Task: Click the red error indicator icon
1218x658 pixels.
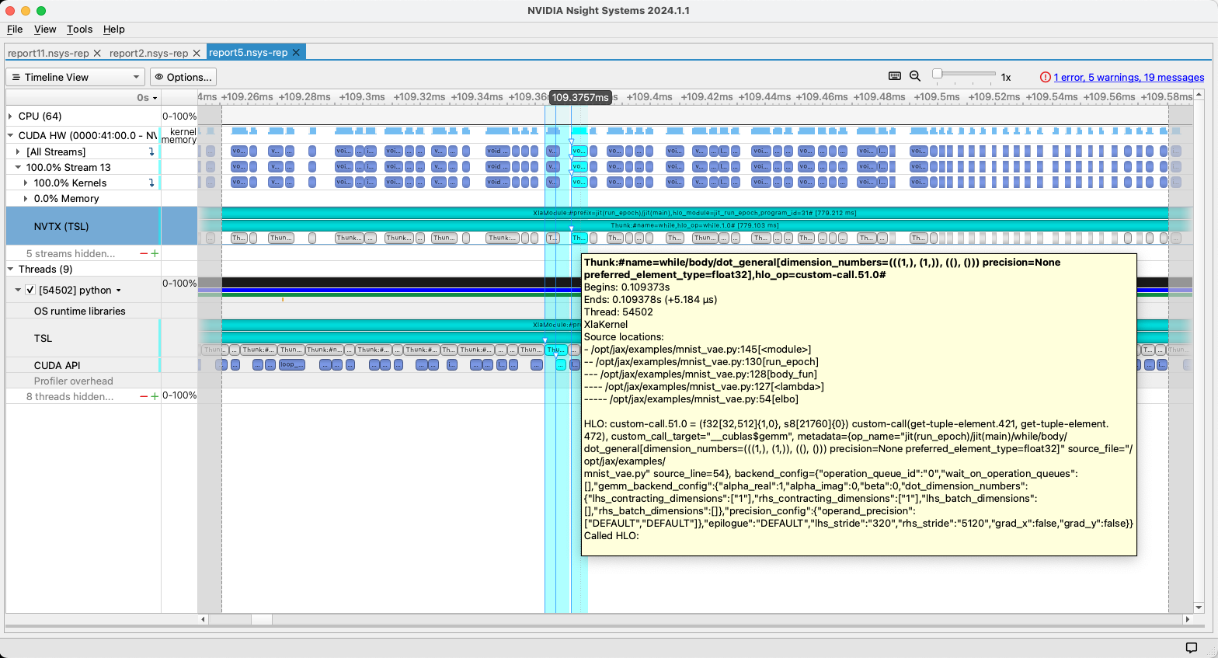Action: pos(1046,77)
